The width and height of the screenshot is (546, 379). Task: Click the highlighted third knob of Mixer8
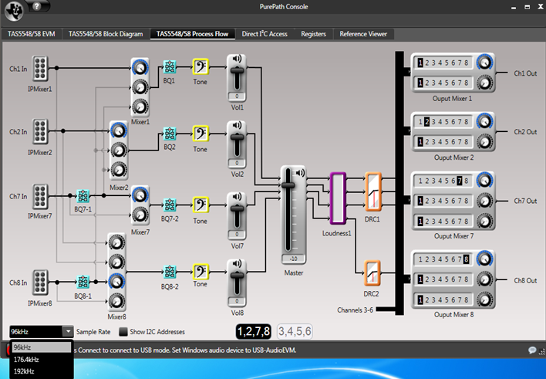click(x=116, y=282)
